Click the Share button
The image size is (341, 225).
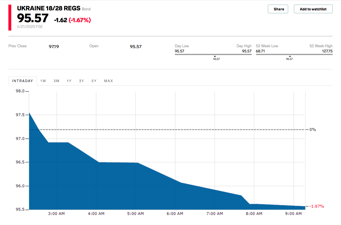click(278, 9)
